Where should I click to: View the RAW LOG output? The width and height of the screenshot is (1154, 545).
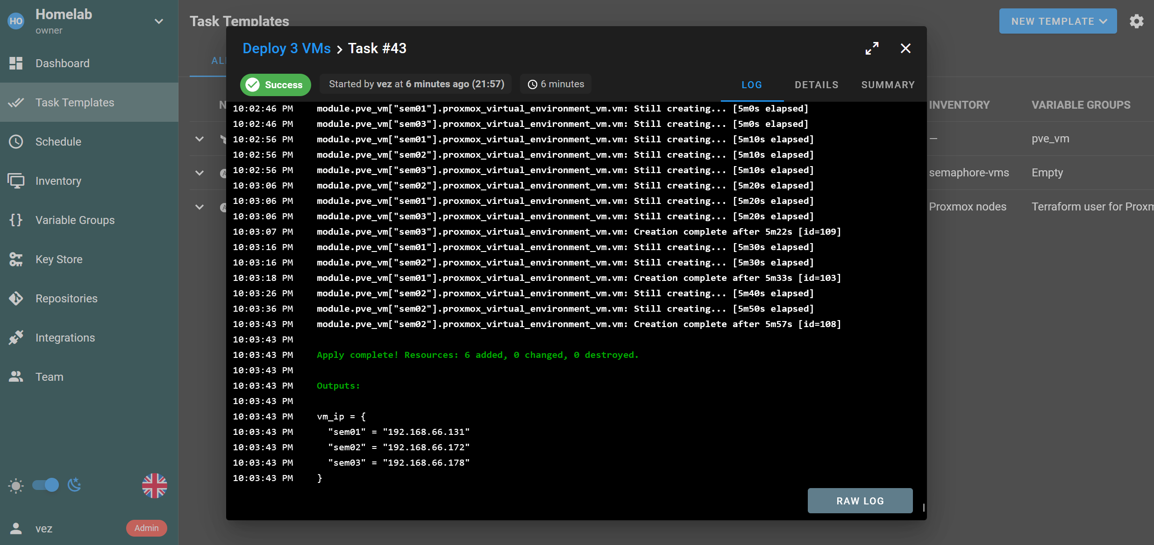click(x=860, y=501)
